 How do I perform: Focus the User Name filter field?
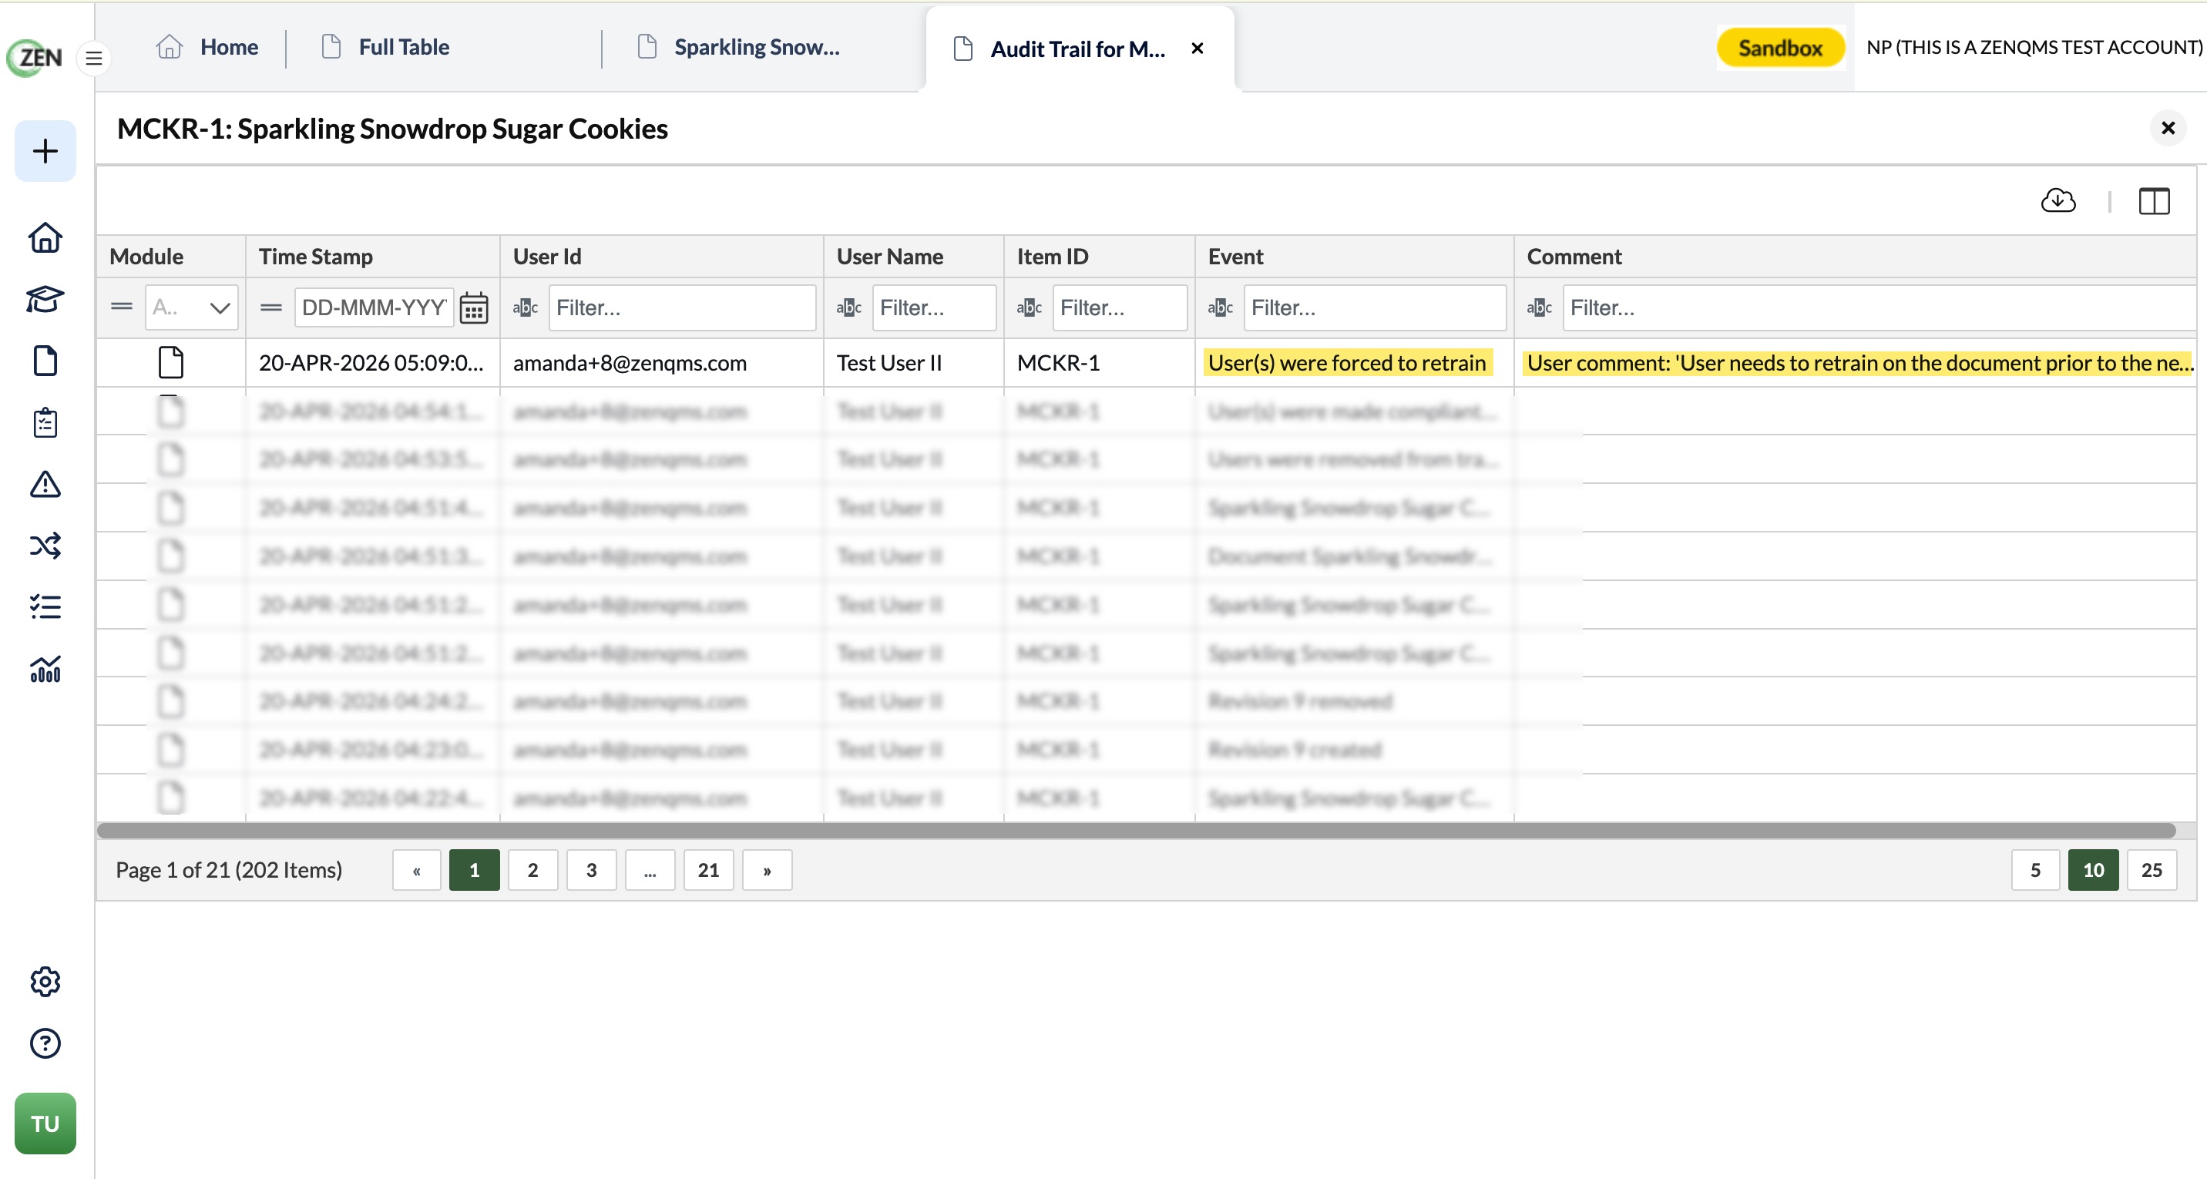(934, 307)
